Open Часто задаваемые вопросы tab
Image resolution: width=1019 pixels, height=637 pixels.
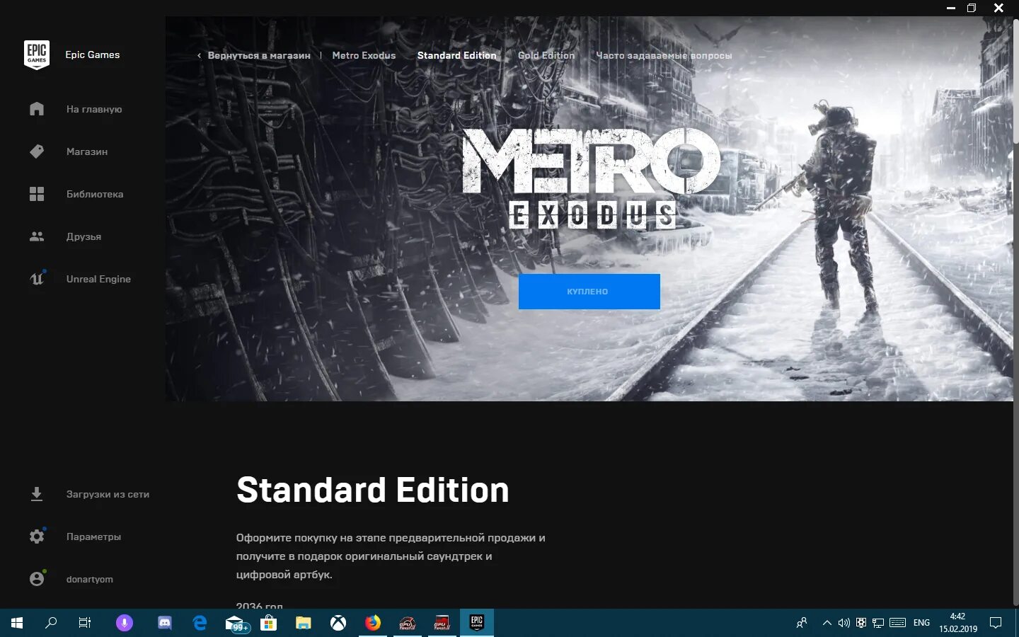pos(664,55)
